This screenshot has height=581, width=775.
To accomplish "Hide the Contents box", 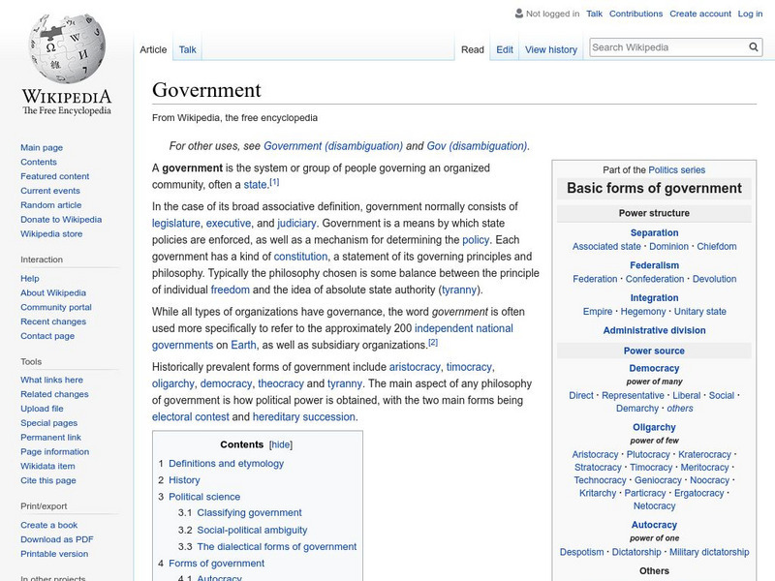I will click(281, 444).
